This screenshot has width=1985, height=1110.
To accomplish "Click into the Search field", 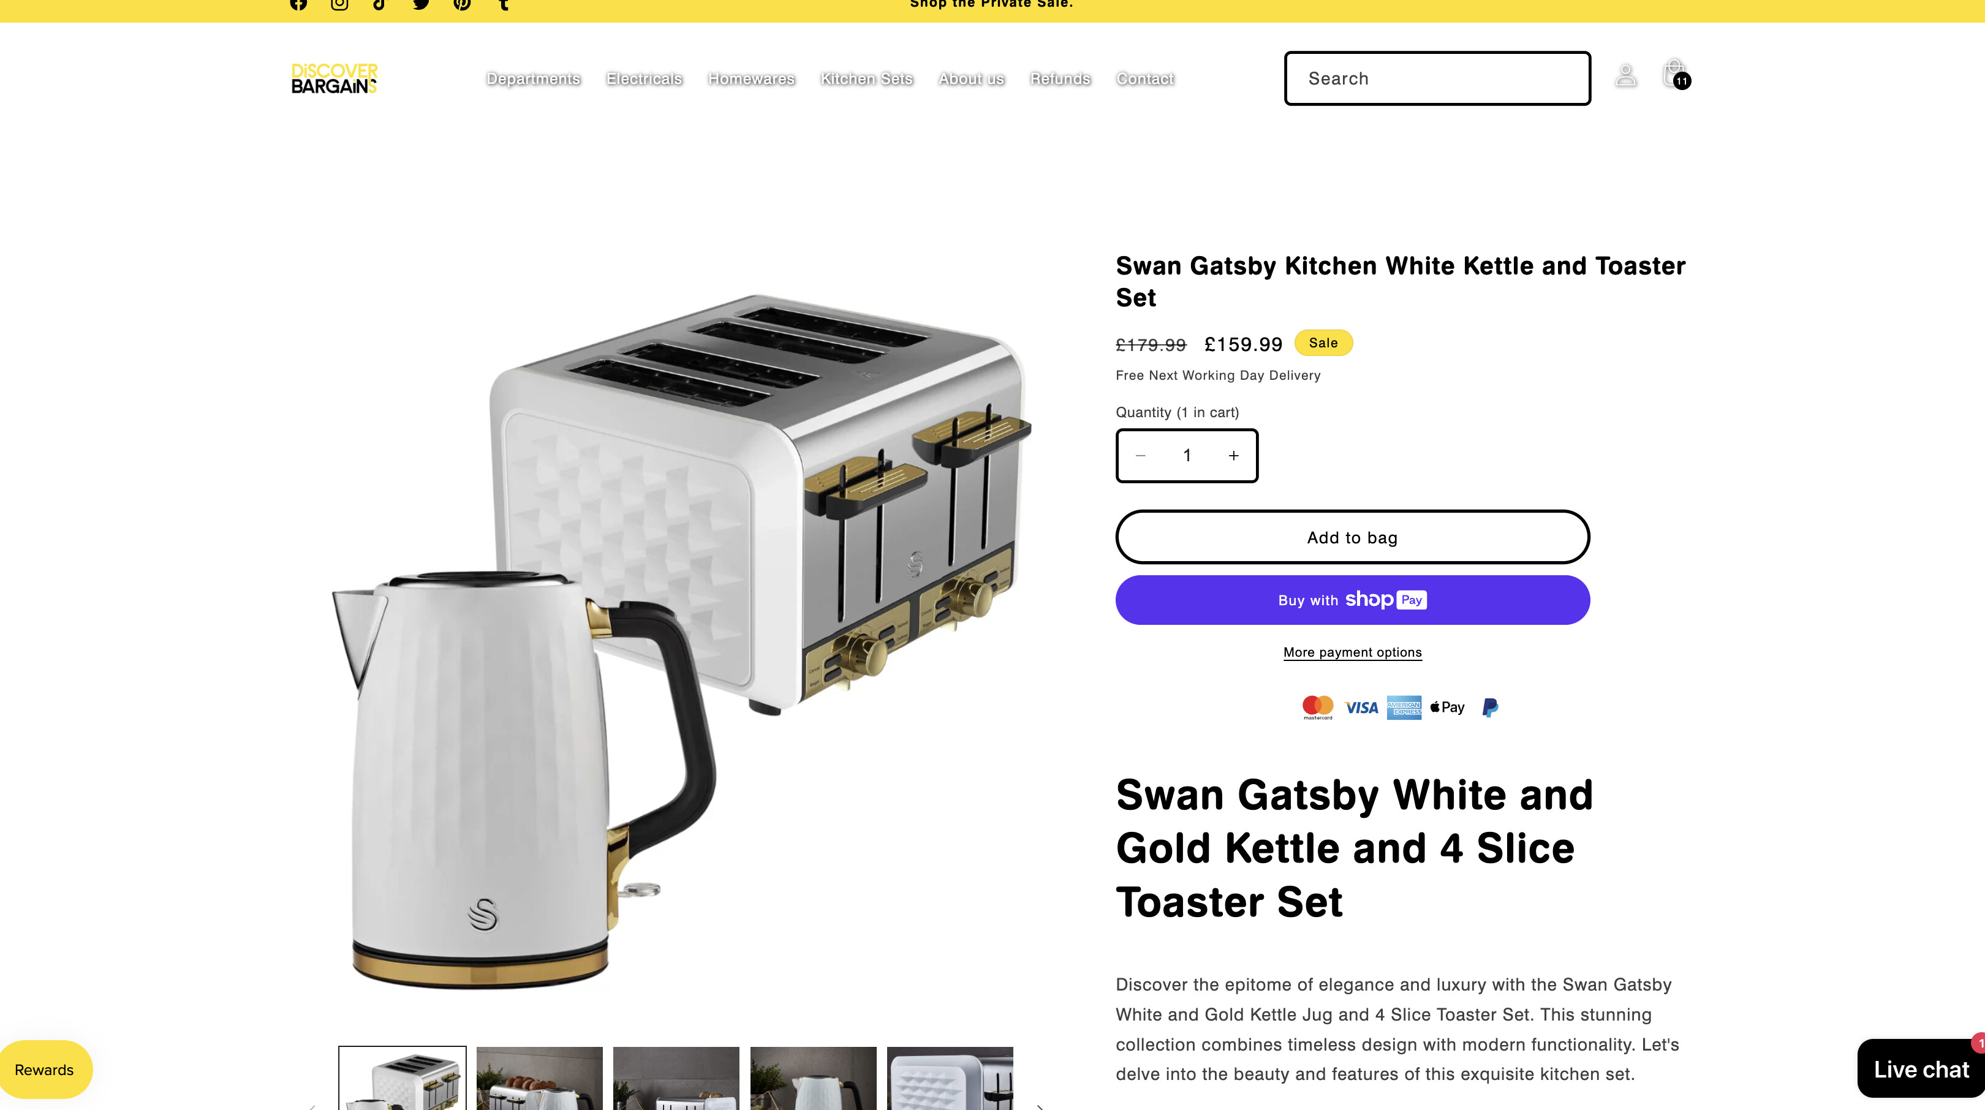I will (x=1436, y=78).
